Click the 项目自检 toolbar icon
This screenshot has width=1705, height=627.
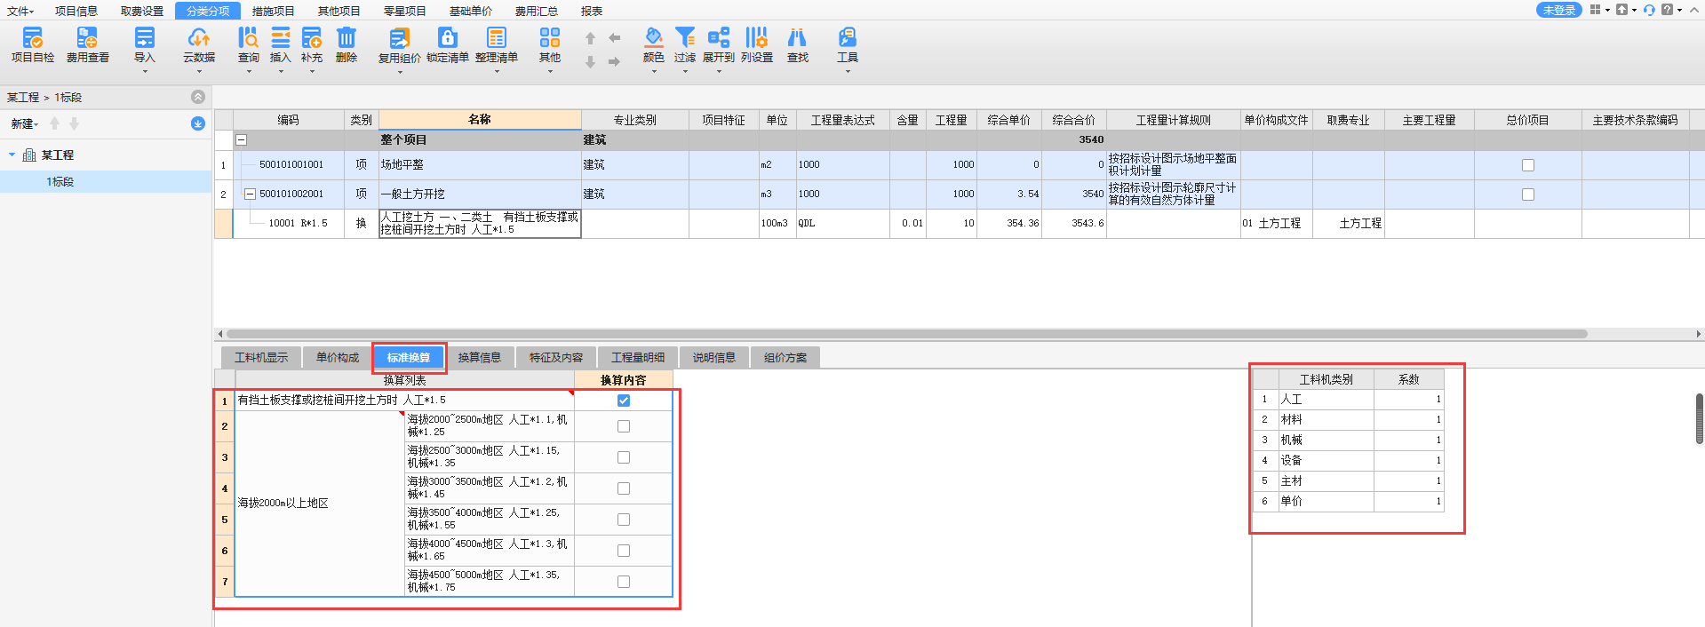(33, 38)
